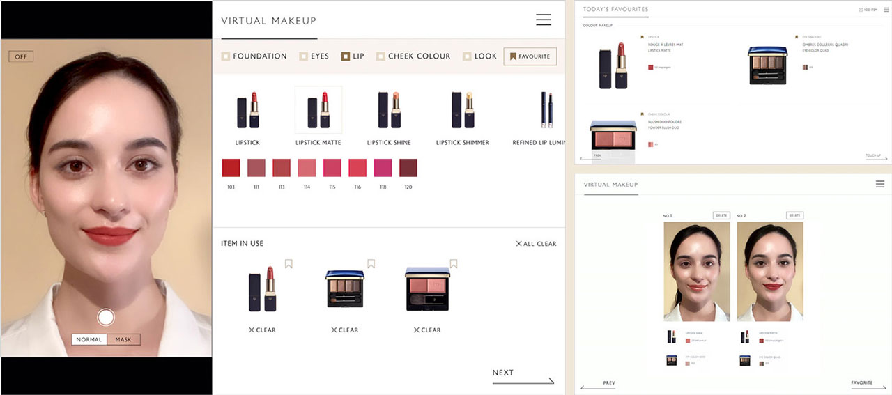Switch to the Cheek Colour category
Image resolution: width=892 pixels, height=395 pixels.
(413, 56)
